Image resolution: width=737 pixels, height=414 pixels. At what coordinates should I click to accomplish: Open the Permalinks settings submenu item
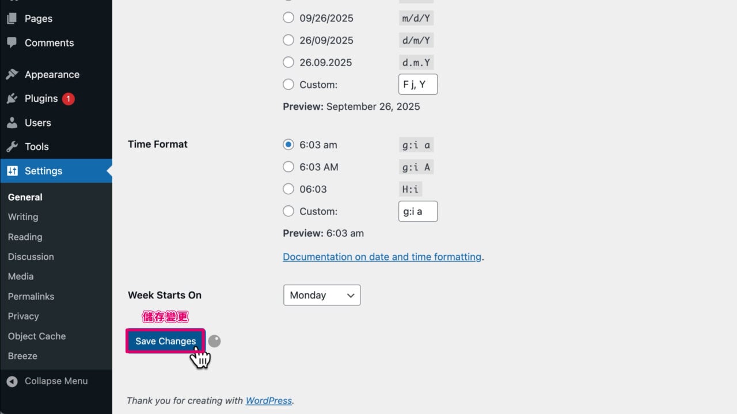(x=31, y=296)
